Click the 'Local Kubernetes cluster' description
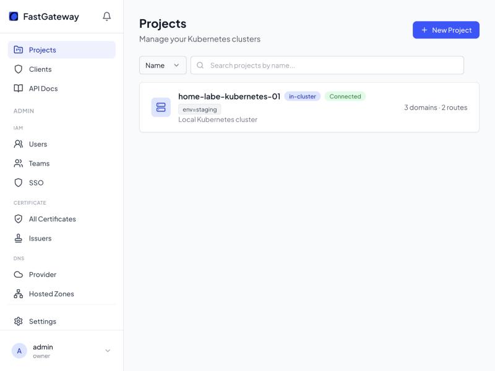The image size is (495, 371). (218, 119)
